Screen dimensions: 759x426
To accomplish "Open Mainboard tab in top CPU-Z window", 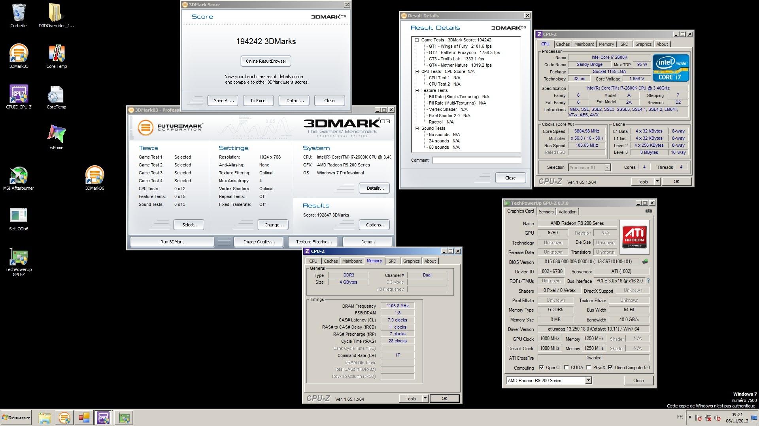I will (584, 44).
